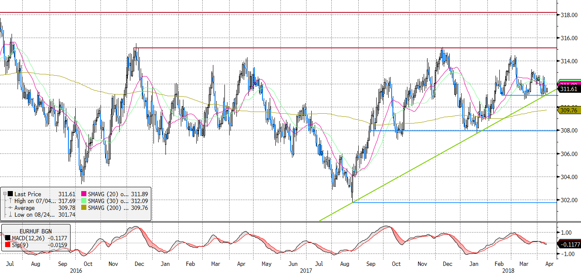Select the Average legend label
This screenshot has width=581, height=274.
[25, 208]
